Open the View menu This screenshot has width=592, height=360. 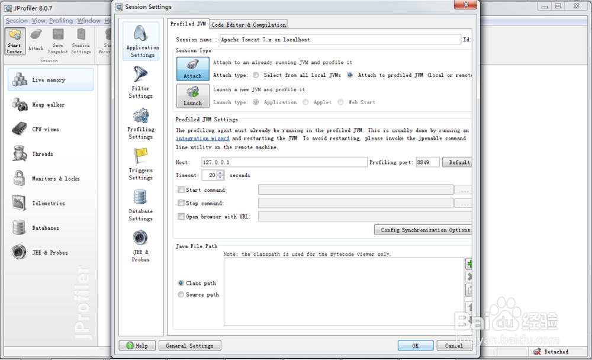click(x=38, y=20)
